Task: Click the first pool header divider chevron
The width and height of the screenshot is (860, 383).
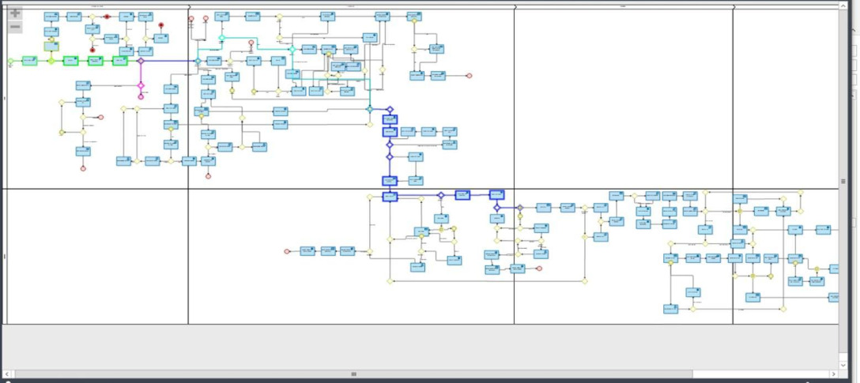Action: tap(190, 6)
